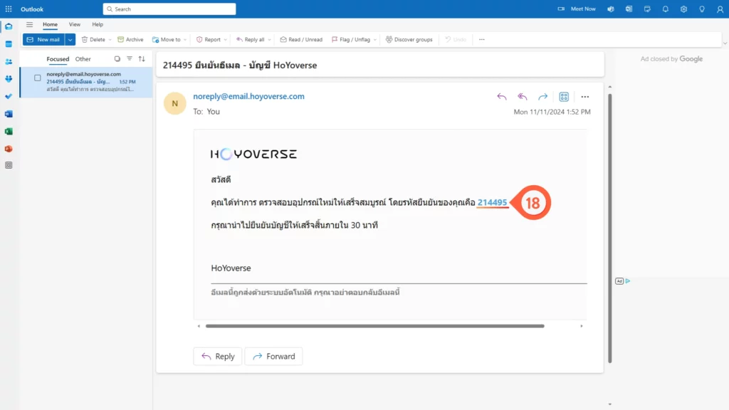The height and width of the screenshot is (410, 729).
Task: Open more actions ellipsis in message header
Action: (585, 97)
